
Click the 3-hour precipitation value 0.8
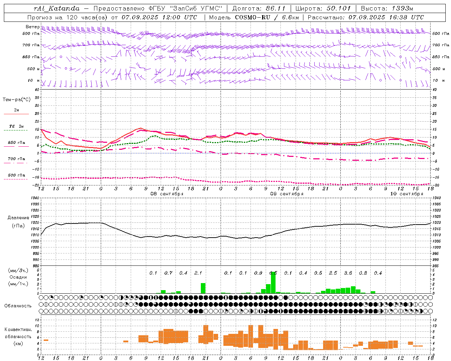[363, 273]
